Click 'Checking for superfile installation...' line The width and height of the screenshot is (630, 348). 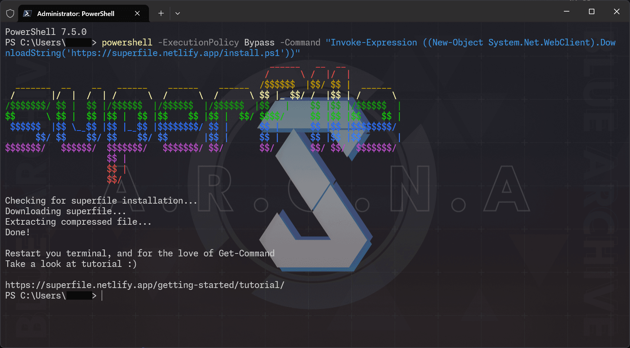(x=101, y=201)
